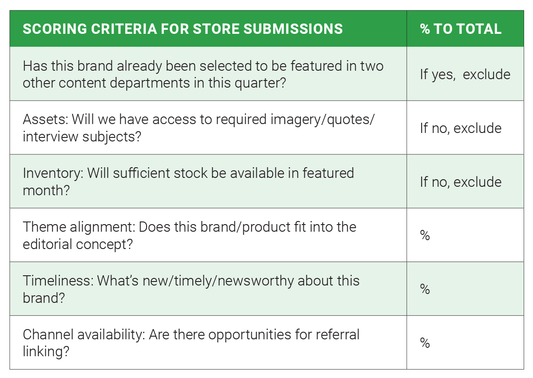This screenshot has height=378, width=533.
Task: Select the Channel availability criteria cell
Action: pyautogui.click(x=208, y=342)
